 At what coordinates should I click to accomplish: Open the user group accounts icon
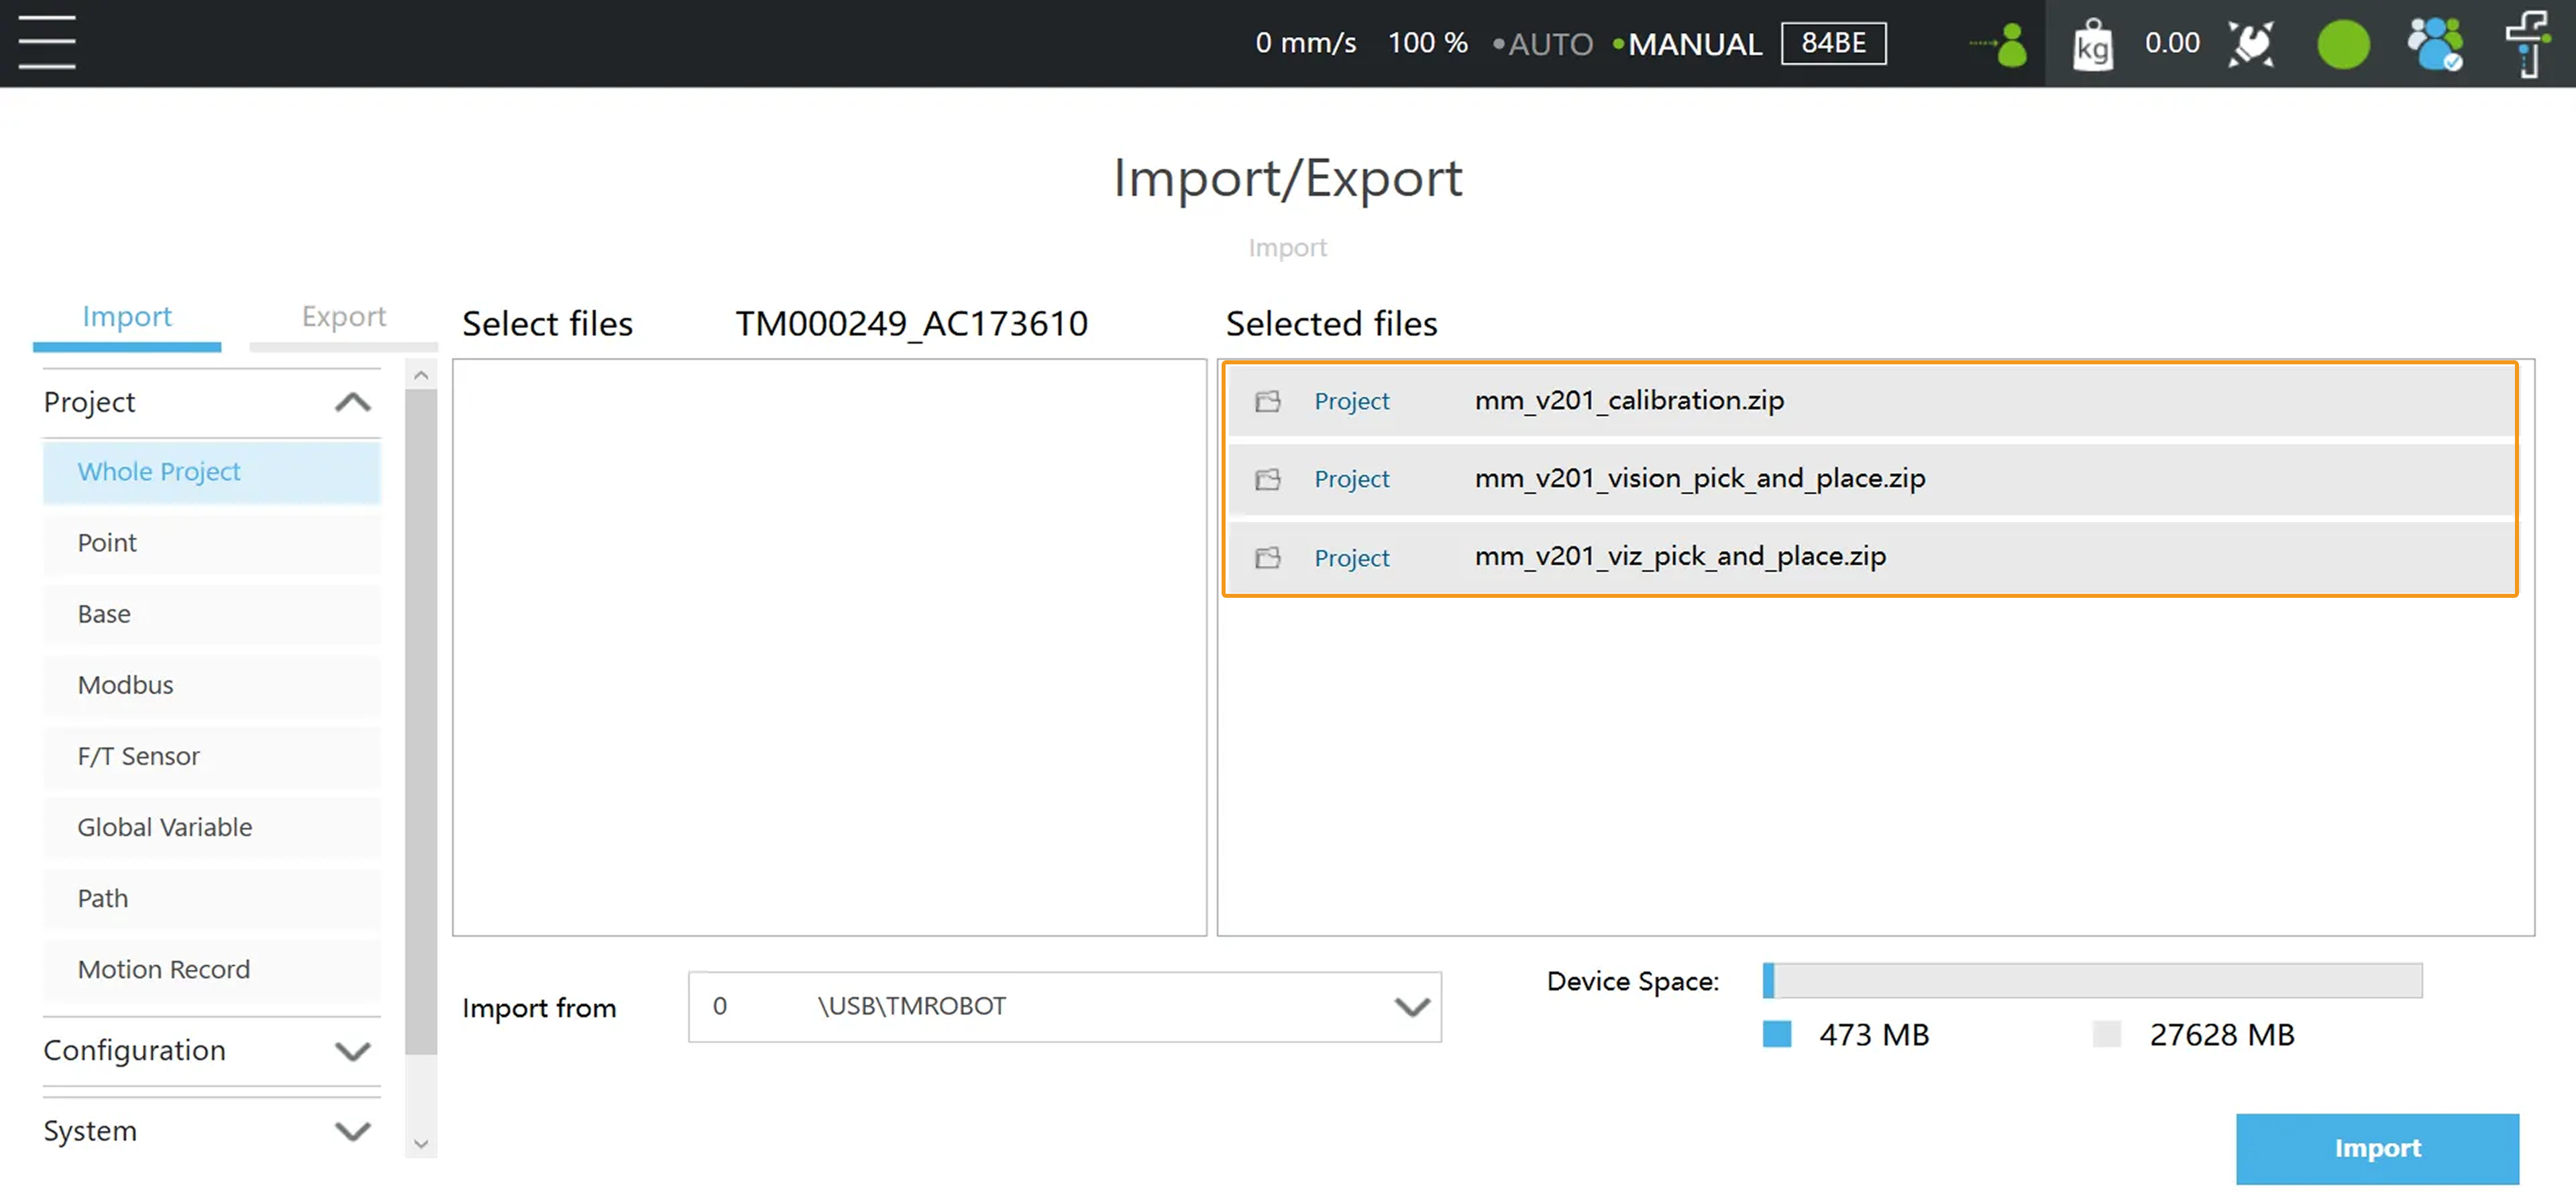(x=2434, y=45)
